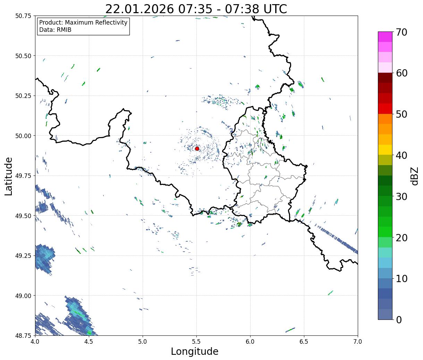
Task: Click the longitude tick label 5.5
Action: click(196, 341)
